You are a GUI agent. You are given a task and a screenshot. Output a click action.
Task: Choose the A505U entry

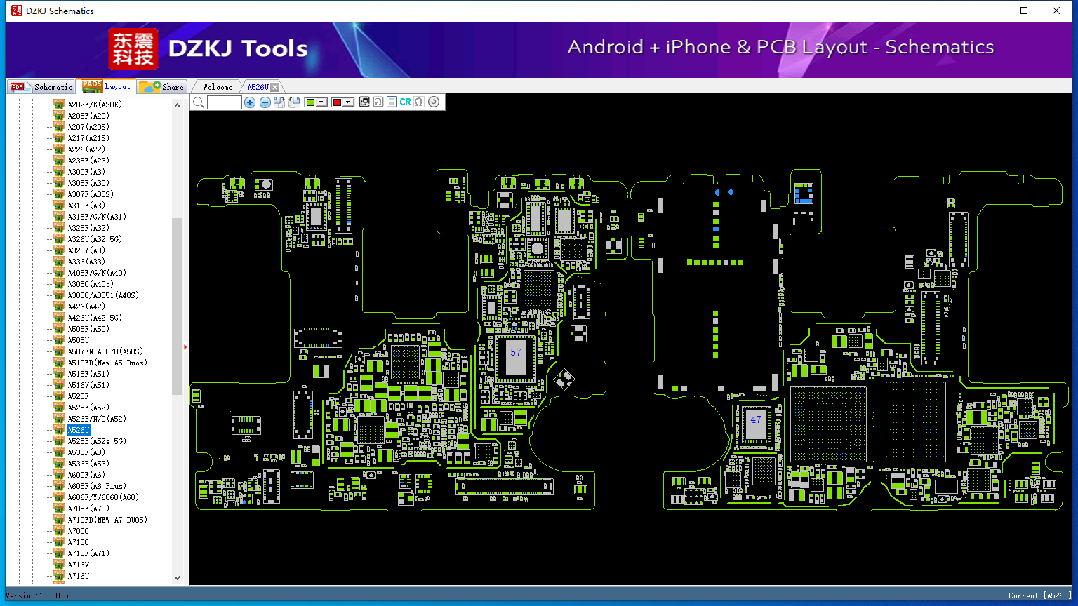click(x=79, y=340)
